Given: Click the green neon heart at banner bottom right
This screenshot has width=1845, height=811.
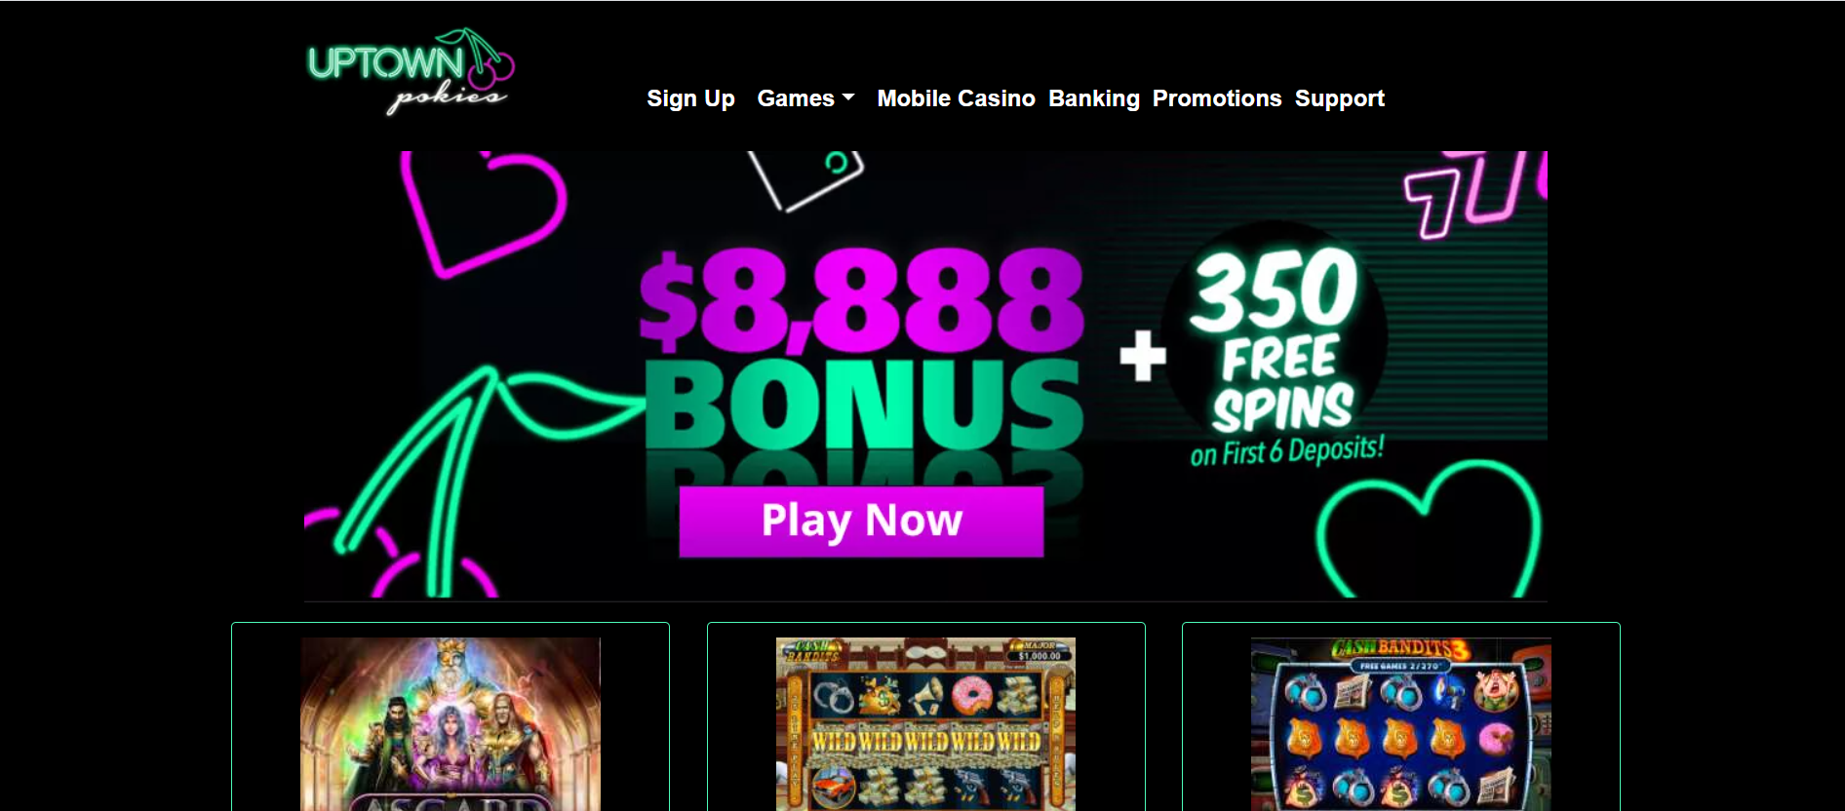Looking at the screenshot, I should tap(1429, 528).
